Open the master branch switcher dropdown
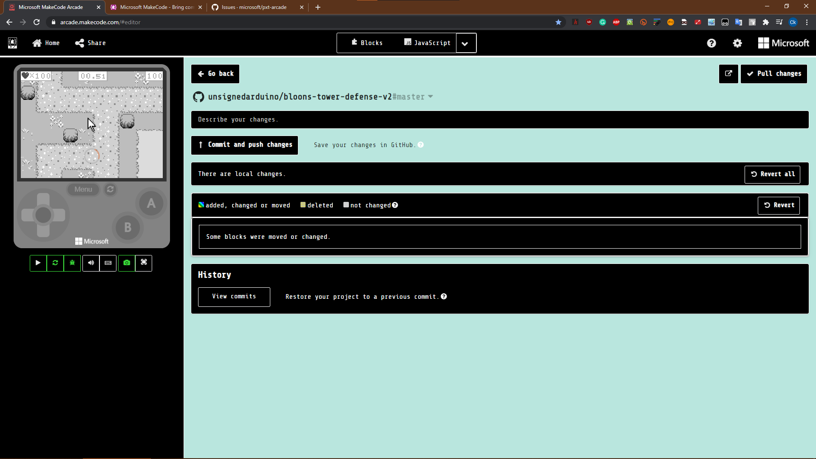The image size is (816, 459). pyautogui.click(x=431, y=97)
